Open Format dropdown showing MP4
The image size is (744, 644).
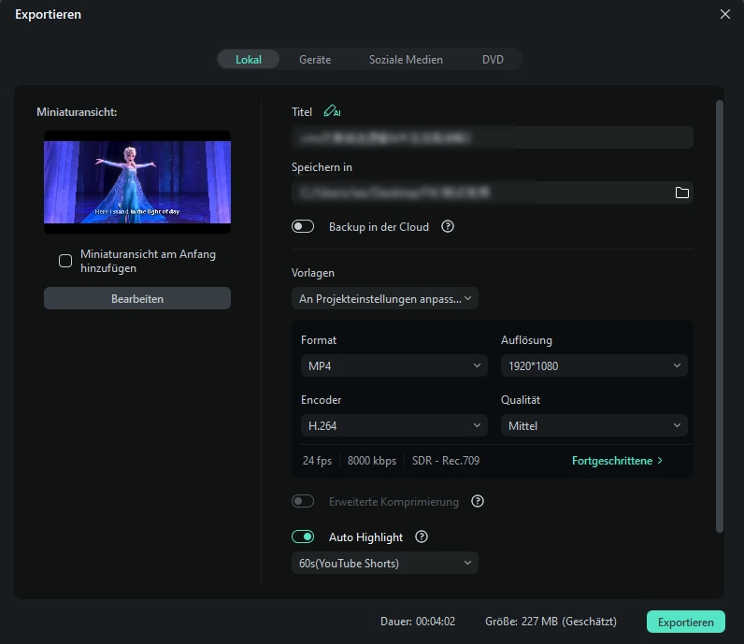click(x=393, y=365)
